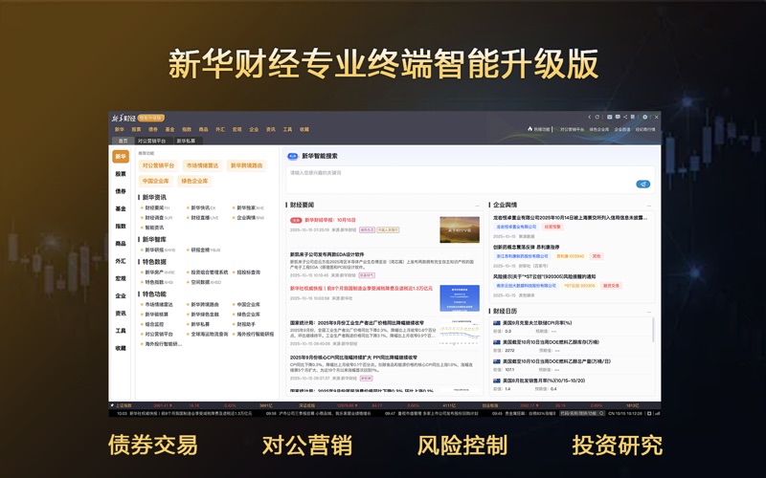This screenshot has height=478, width=766.
Task: Open 组合监控 link
Action: [x=154, y=324]
